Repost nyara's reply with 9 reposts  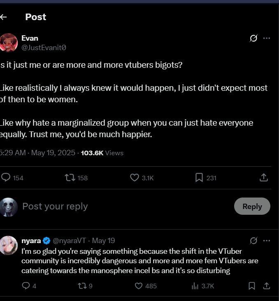coord(82,285)
